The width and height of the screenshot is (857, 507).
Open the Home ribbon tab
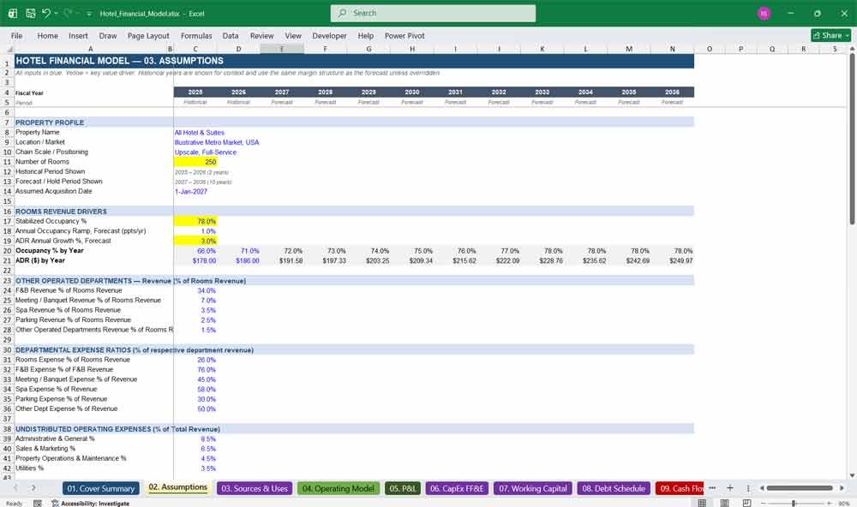click(47, 35)
